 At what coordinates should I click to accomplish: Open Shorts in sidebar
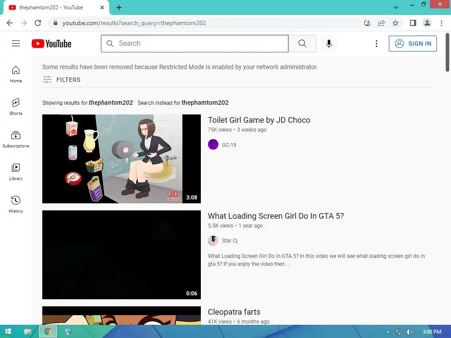[16, 107]
